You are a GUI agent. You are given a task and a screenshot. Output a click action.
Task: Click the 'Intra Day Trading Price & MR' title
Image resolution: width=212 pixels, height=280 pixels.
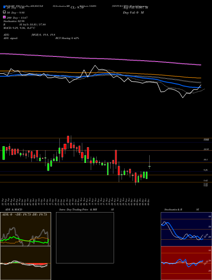pos(78,210)
